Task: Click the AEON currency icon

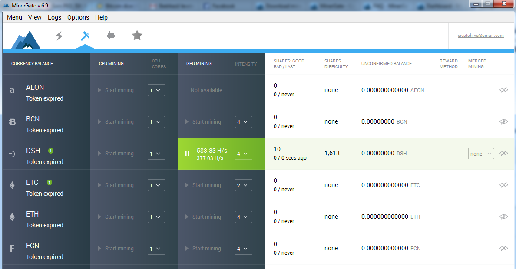Action: 12,90
